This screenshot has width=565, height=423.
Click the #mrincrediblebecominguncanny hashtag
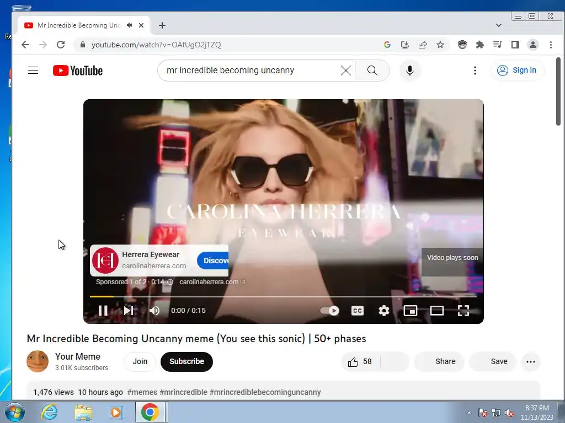[x=265, y=392]
